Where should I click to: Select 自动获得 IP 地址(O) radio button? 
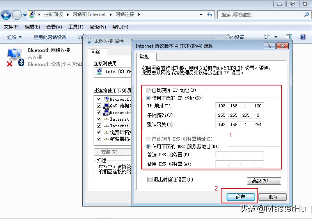coord(148,90)
